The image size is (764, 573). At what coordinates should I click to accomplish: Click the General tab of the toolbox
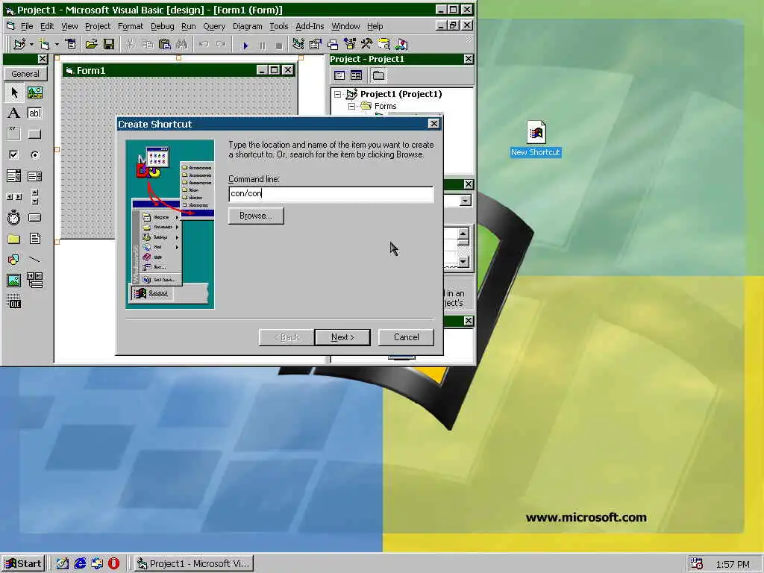click(25, 74)
